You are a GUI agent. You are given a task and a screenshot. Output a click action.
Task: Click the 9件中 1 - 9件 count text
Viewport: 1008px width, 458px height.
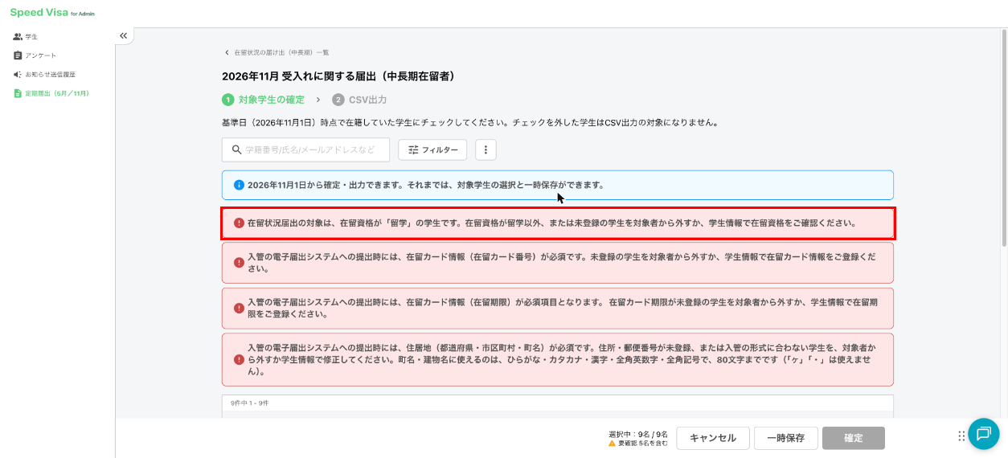pos(249,403)
